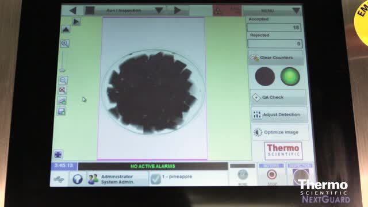Click the zoom level slider handle
The width and height of the screenshot is (368, 207).
62,70
